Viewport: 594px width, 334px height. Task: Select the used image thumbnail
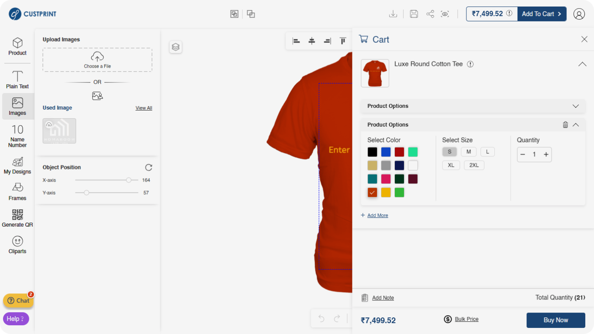59,131
